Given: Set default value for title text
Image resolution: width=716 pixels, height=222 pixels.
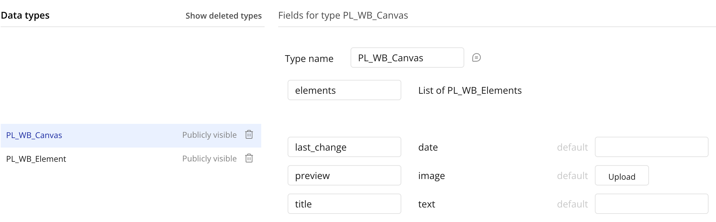Looking at the screenshot, I should [652, 204].
